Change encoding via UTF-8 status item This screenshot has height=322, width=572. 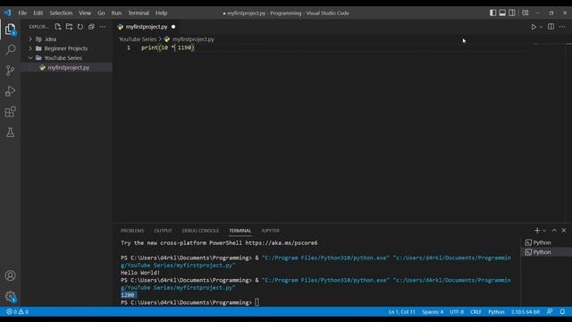click(457, 312)
